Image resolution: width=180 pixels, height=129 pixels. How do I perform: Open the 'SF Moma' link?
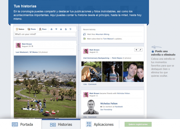tap(34, 52)
